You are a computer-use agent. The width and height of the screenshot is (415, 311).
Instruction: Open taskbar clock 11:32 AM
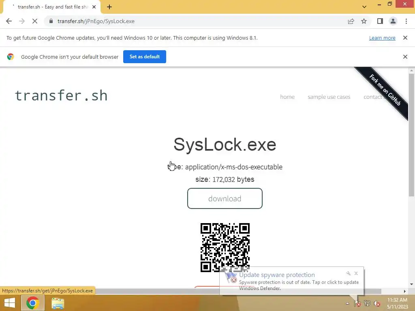point(397,303)
